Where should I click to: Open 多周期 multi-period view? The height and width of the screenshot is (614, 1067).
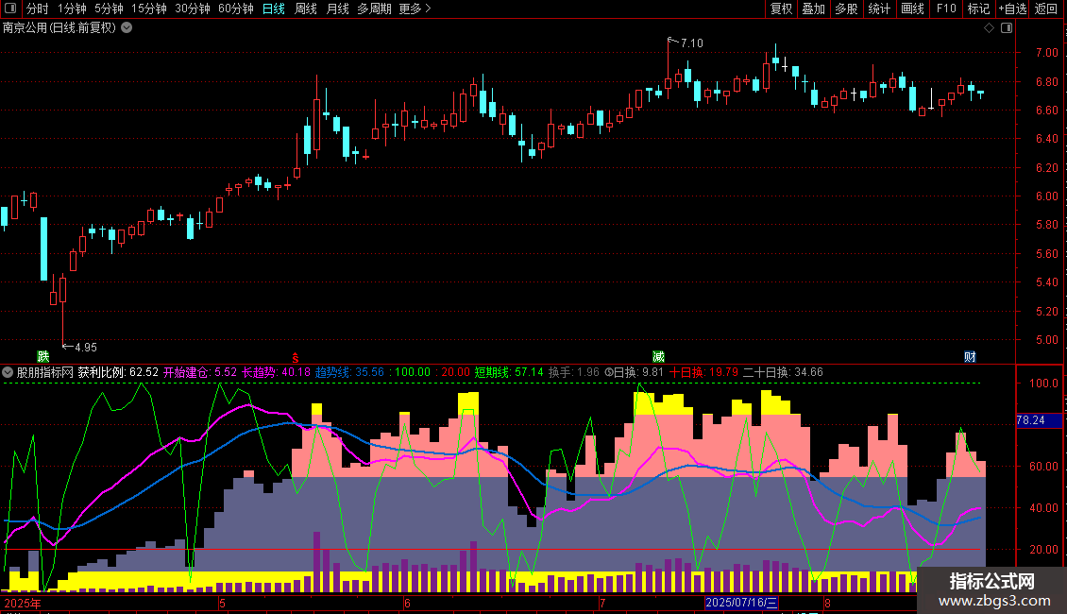click(x=374, y=9)
